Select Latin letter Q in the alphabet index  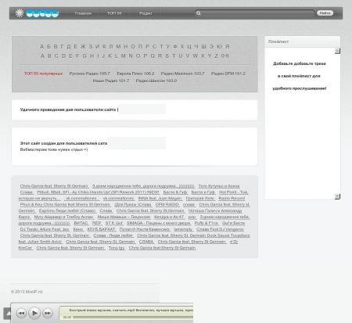pos(153,56)
